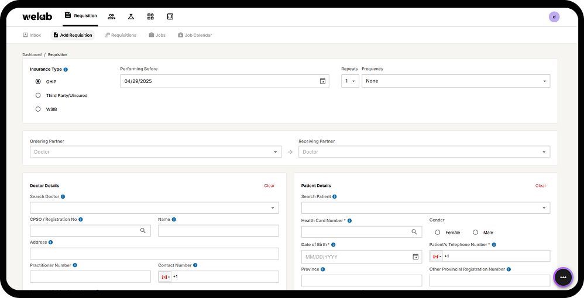The image size is (584, 298).
Task: Switch to the Requisitions tab
Action: [x=121, y=35]
